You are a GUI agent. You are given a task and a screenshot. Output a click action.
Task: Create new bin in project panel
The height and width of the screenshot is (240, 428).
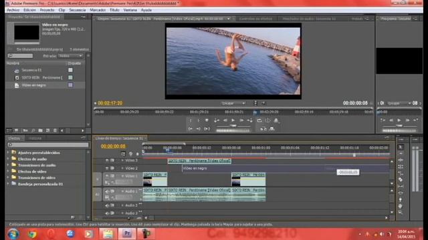point(40,131)
